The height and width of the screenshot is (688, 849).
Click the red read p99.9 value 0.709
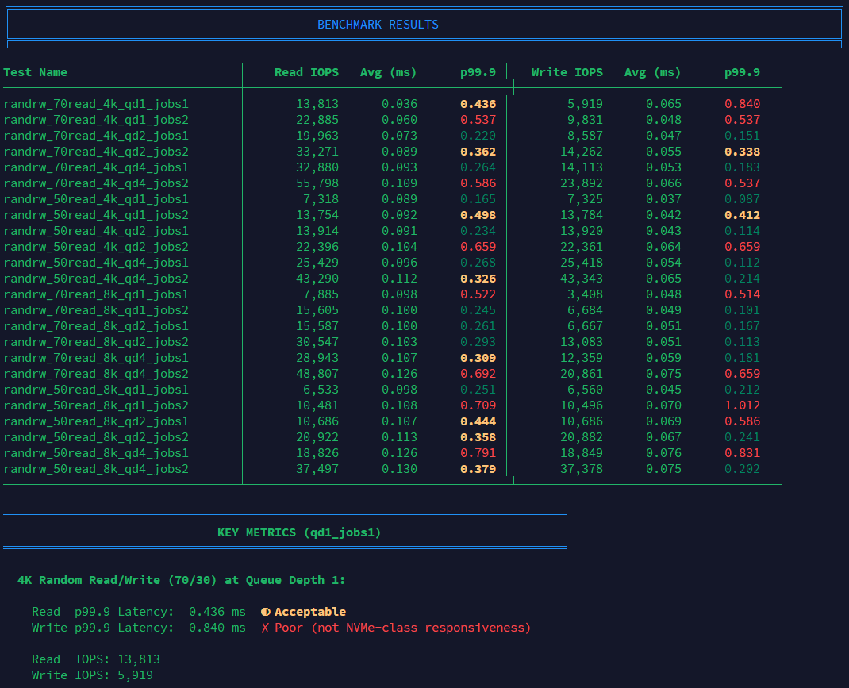click(x=478, y=405)
